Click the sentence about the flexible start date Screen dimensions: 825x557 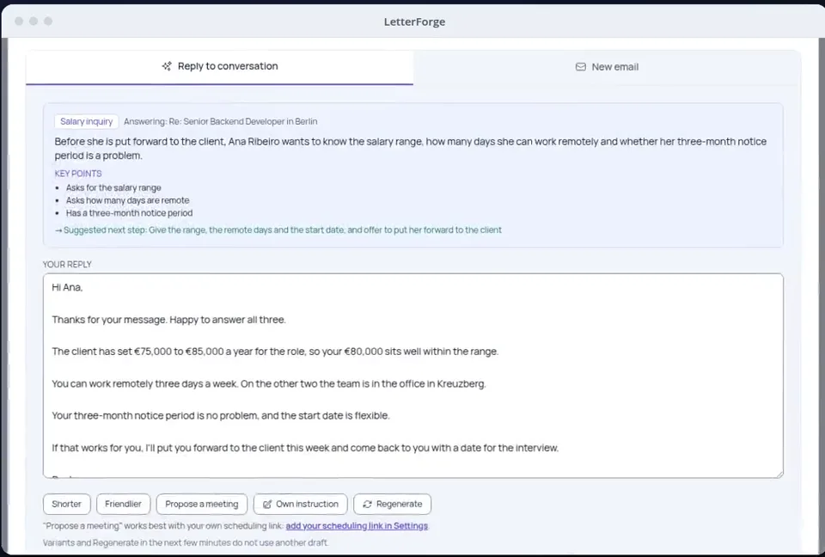tap(221, 416)
